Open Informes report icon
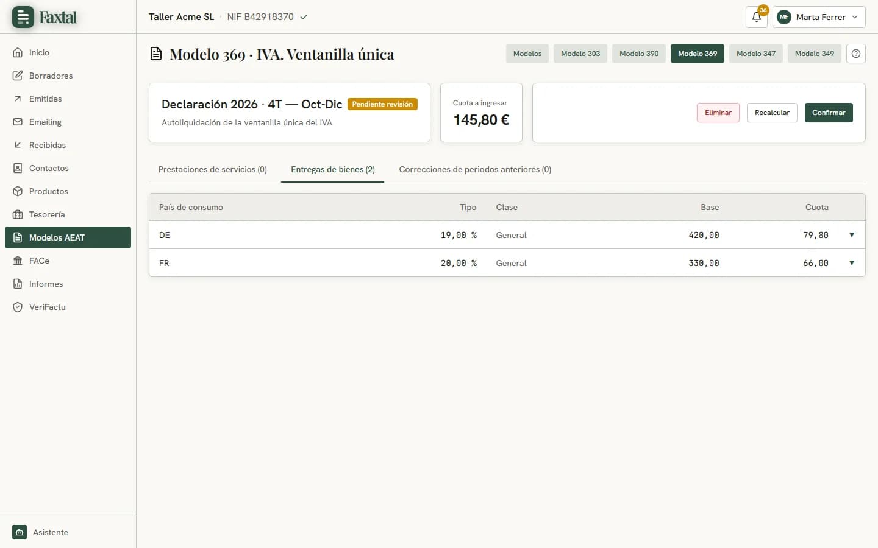This screenshot has height=548, width=878. 18,284
